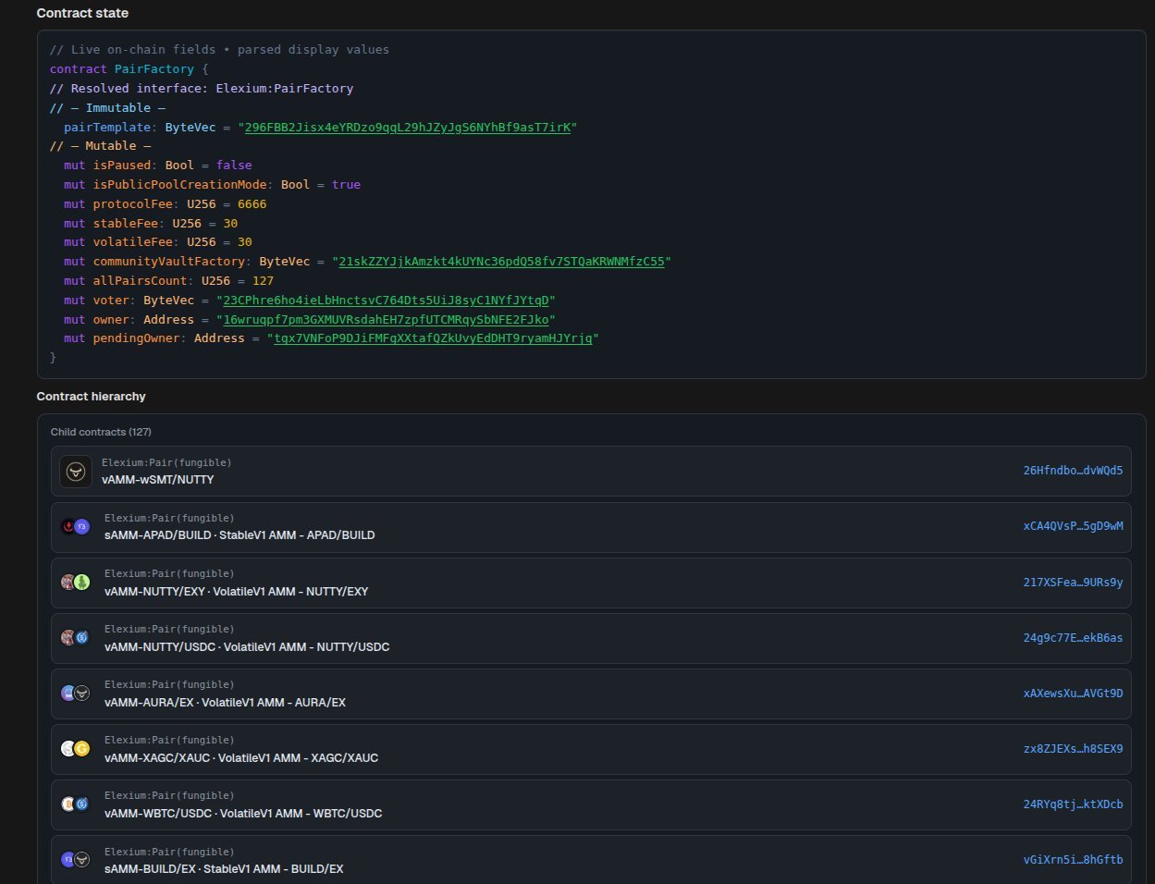
Task: Select the vAMM-XAGC/XAUC VolatileV1 AMM pair name
Action: pos(241,758)
